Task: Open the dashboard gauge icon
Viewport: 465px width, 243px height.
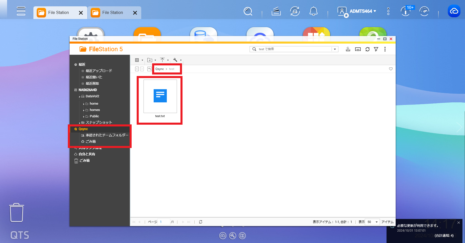Action: tap(424, 11)
